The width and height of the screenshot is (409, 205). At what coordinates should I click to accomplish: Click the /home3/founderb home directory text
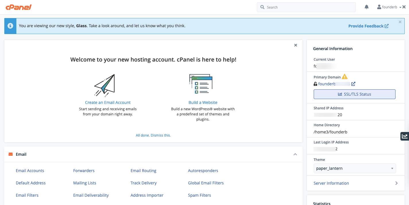(x=331, y=132)
